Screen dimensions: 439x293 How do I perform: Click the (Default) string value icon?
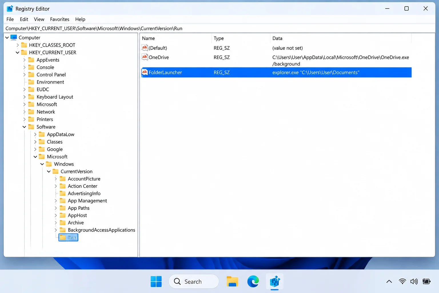(x=145, y=48)
